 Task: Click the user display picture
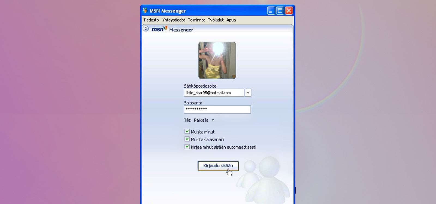coord(217,60)
